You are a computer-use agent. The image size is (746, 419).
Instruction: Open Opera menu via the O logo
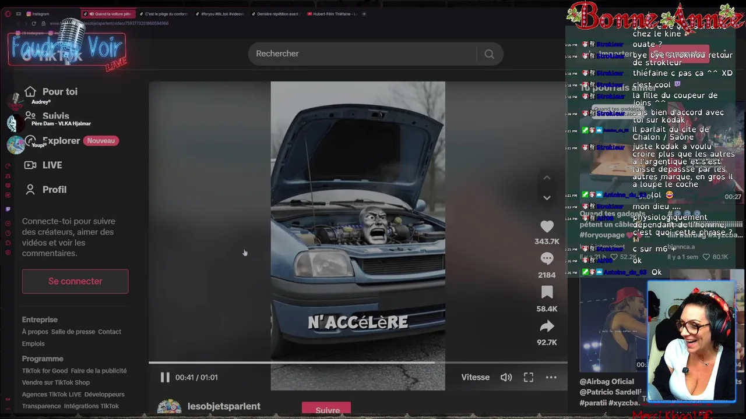(x=8, y=14)
